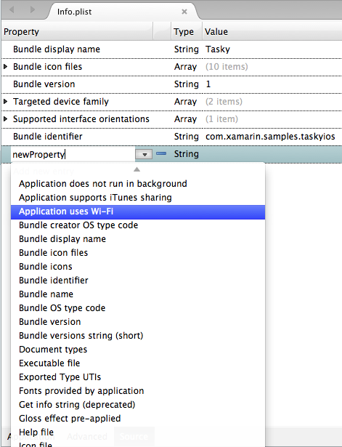This screenshot has height=447, width=342.
Task: Select the Info.plist tab
Action: click(x=74, y=12)
